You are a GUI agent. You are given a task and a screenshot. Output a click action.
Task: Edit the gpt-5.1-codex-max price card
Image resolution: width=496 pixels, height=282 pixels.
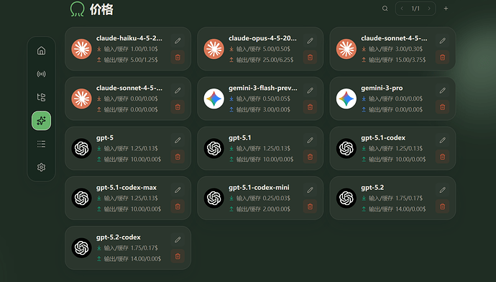pos(178,190)
